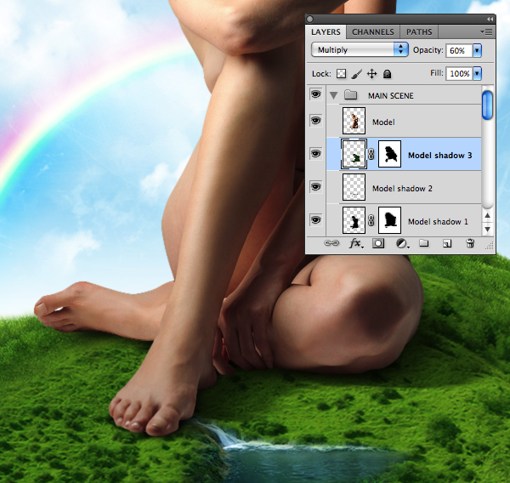The image size is (510, 483).
Task: Open the Multiply blend mode dropdown
Action: tap(360, 50)
